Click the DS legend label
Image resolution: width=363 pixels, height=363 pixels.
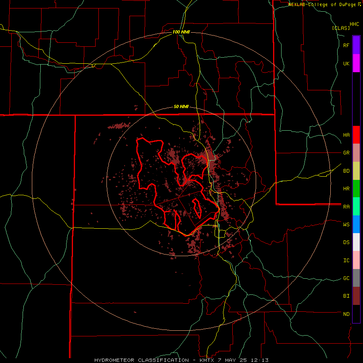346,242
